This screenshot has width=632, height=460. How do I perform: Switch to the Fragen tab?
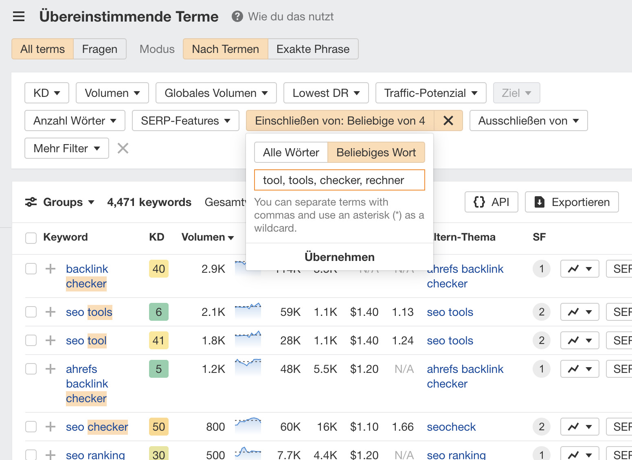[x=99, y=49]
